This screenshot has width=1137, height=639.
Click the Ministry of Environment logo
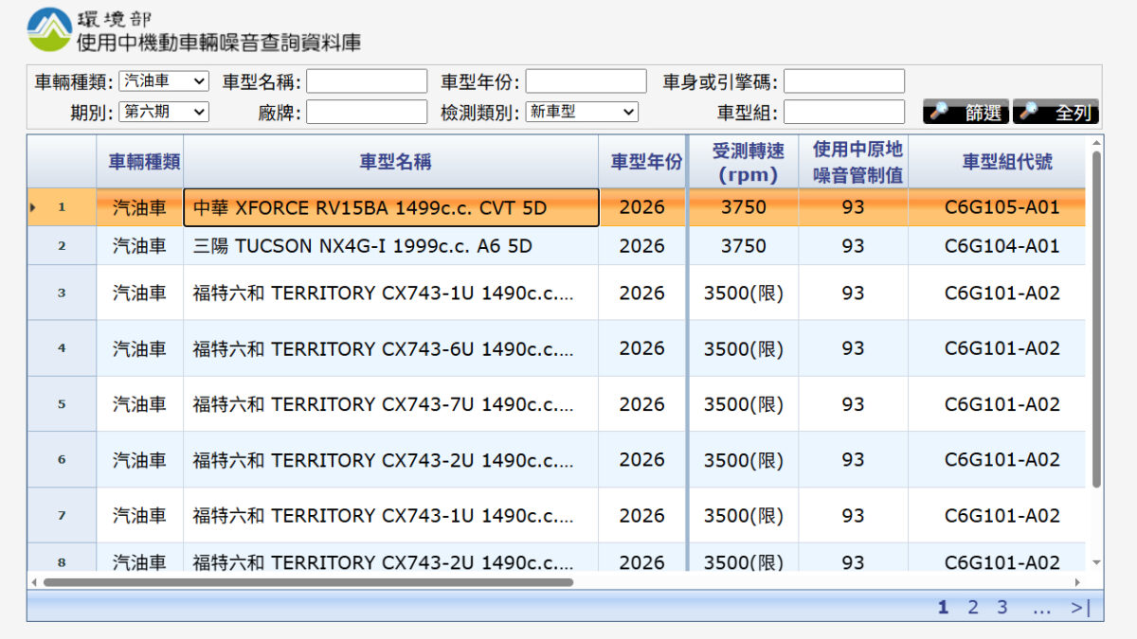click(49, 29)
